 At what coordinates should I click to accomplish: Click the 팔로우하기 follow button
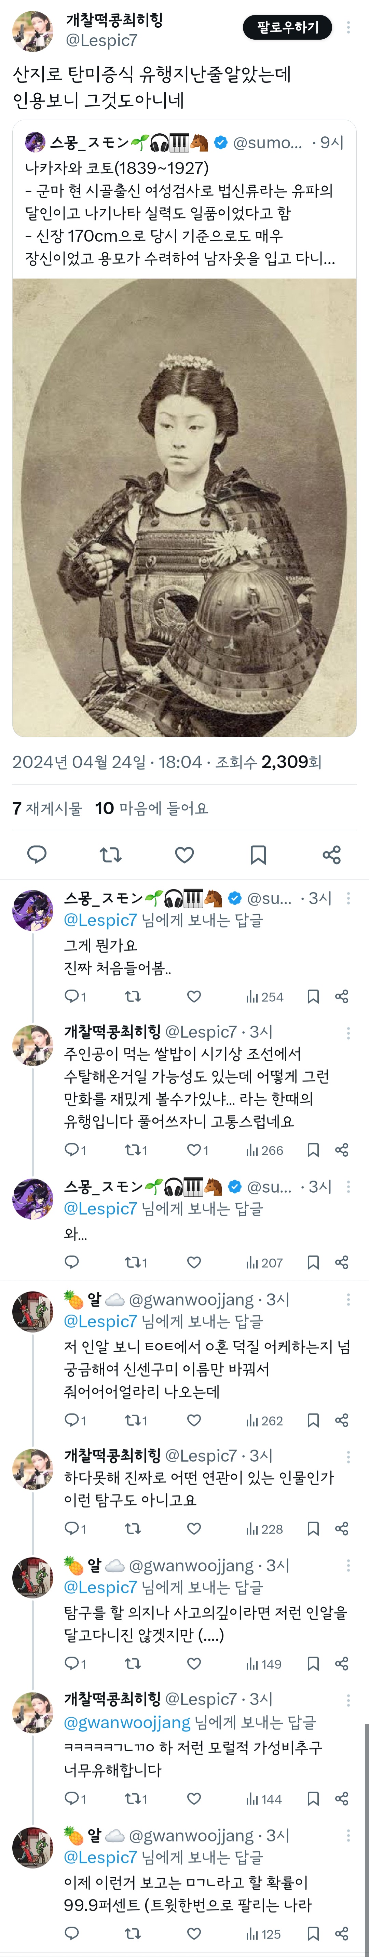tap(287, 27)
